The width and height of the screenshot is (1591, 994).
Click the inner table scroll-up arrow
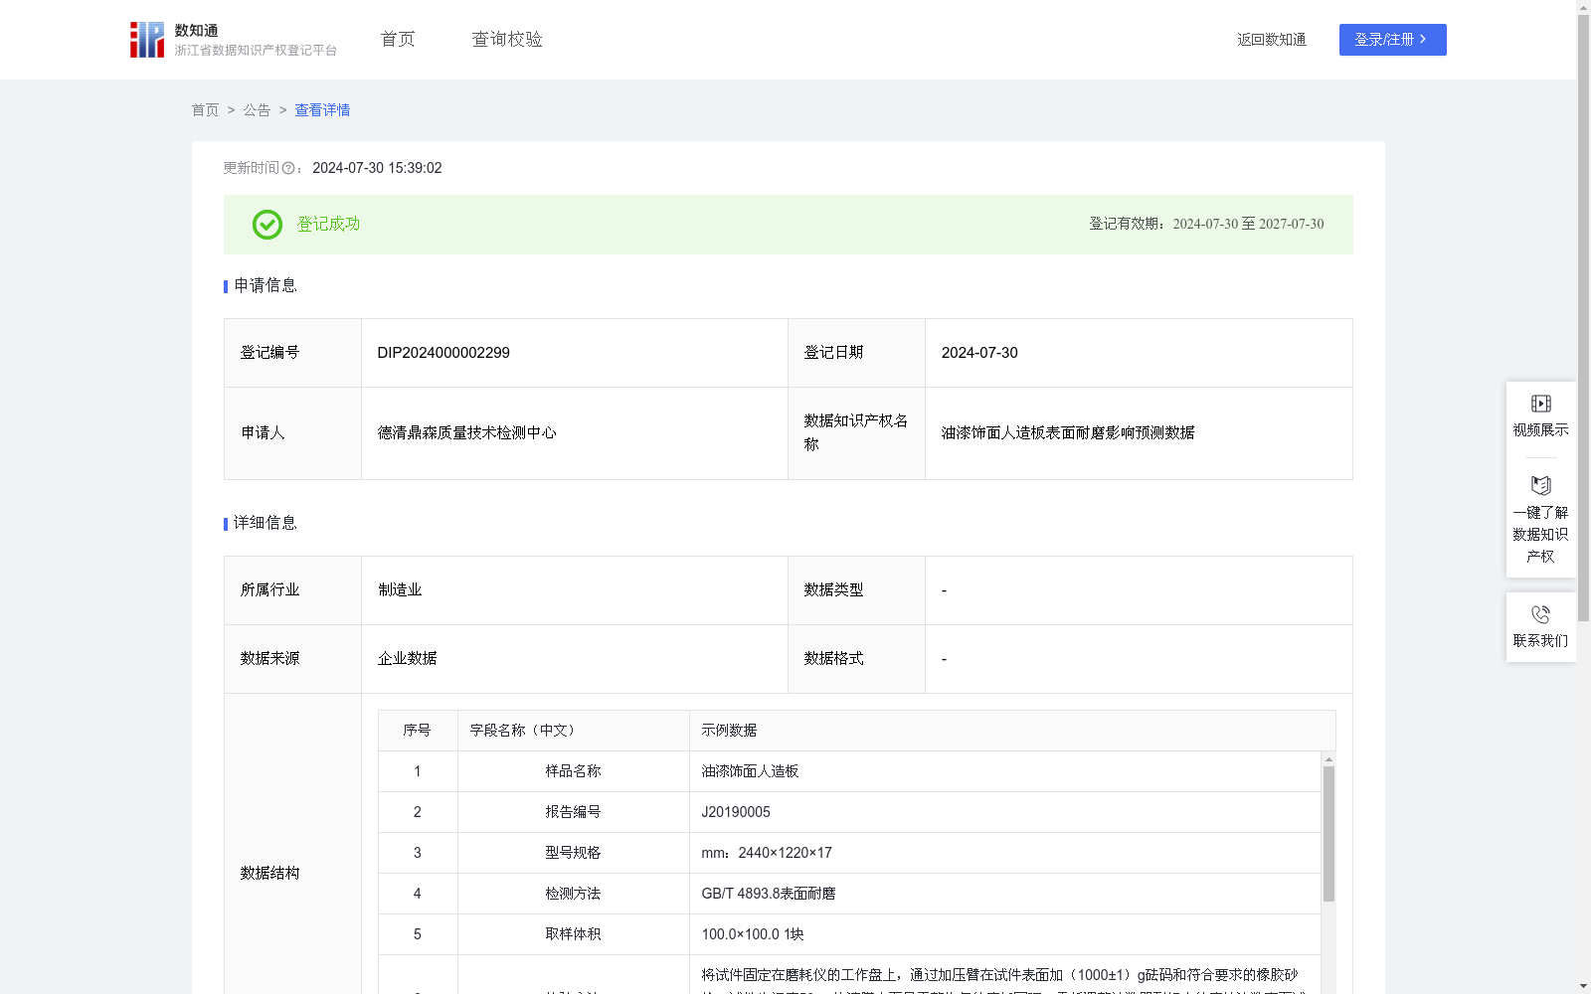(x=1328, y=759)
